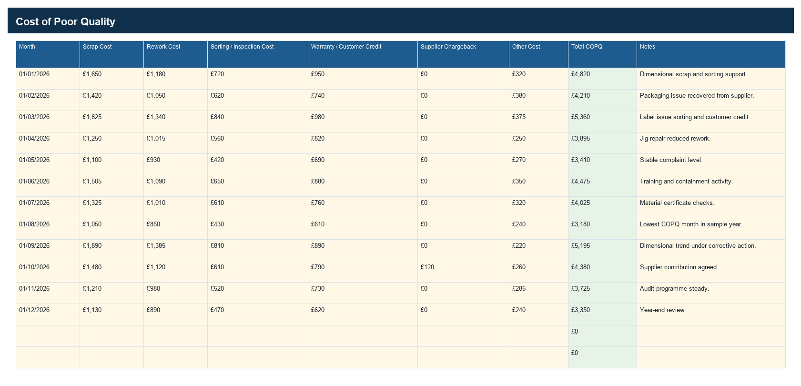The image size is (801, 386).
Task: Click the scrap cost £1,650 cell
Action: 112,79
